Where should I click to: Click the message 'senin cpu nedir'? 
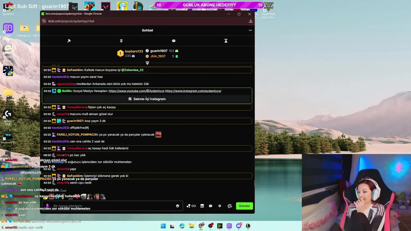tap(81, 183)
